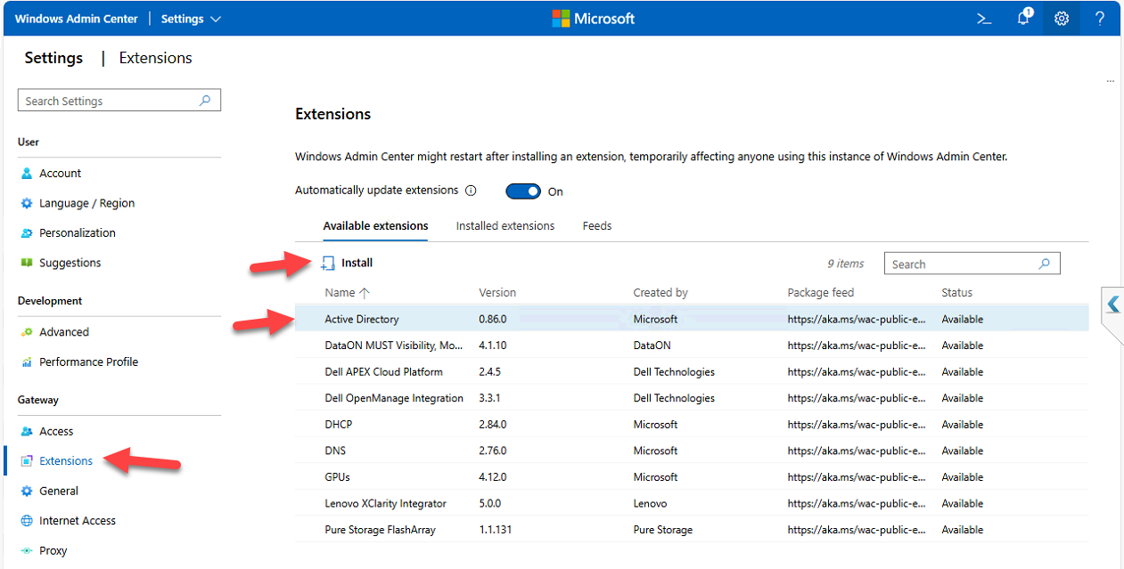Click the Performance Profile chart icon

[27, 362]
